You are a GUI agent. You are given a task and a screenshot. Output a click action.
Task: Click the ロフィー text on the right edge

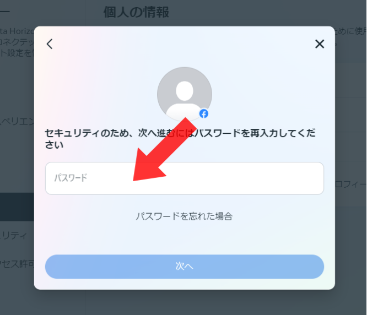coord(350,184)
